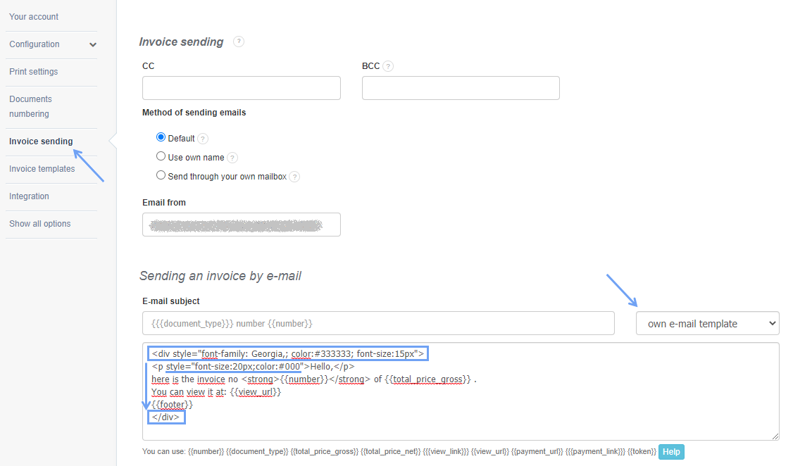Viewport: 793px width, 466px height.
Task: Choose the Use own name option
Action: (x=161, y=156)
